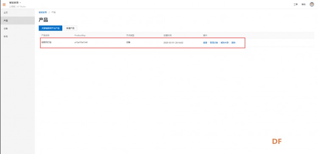Click the 新建产品 button

click(70, 28)
